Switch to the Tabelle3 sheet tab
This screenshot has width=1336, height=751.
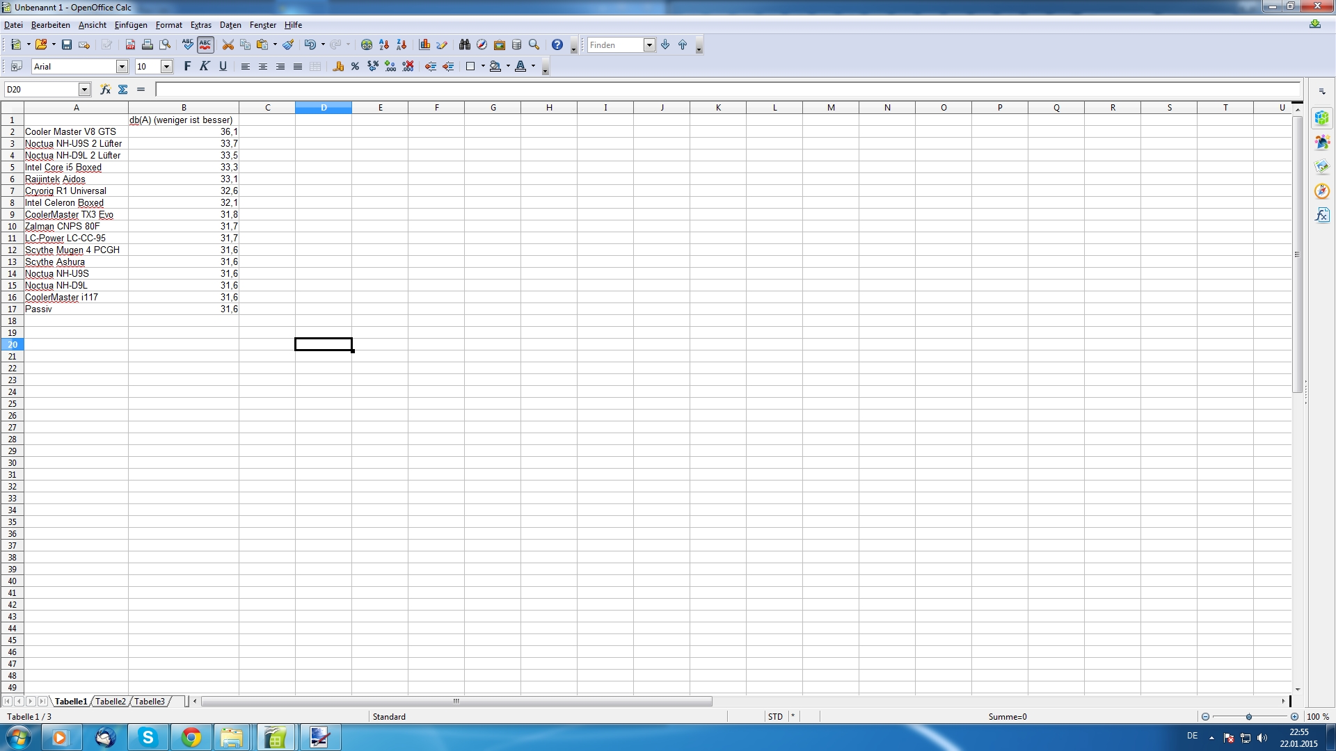point(150,702)
